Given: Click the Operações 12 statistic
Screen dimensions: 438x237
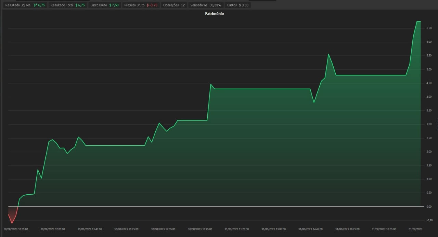Looking at the screenshot, I should pyautogui.click(x=174, y=5).
